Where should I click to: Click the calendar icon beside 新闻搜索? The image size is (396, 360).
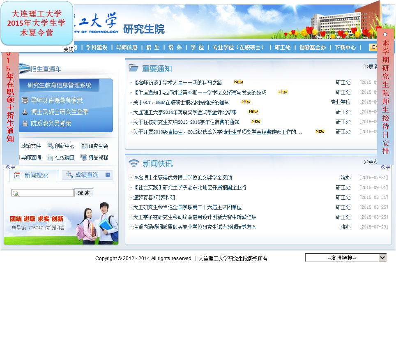point(17,175)
